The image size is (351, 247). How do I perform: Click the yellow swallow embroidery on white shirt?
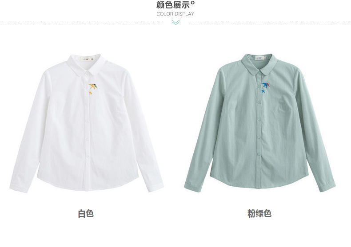click(x=93, y=86)
